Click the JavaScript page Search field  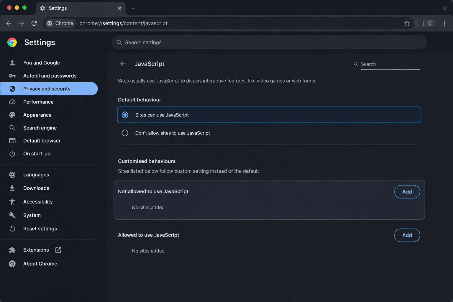[x=390, y=64]
